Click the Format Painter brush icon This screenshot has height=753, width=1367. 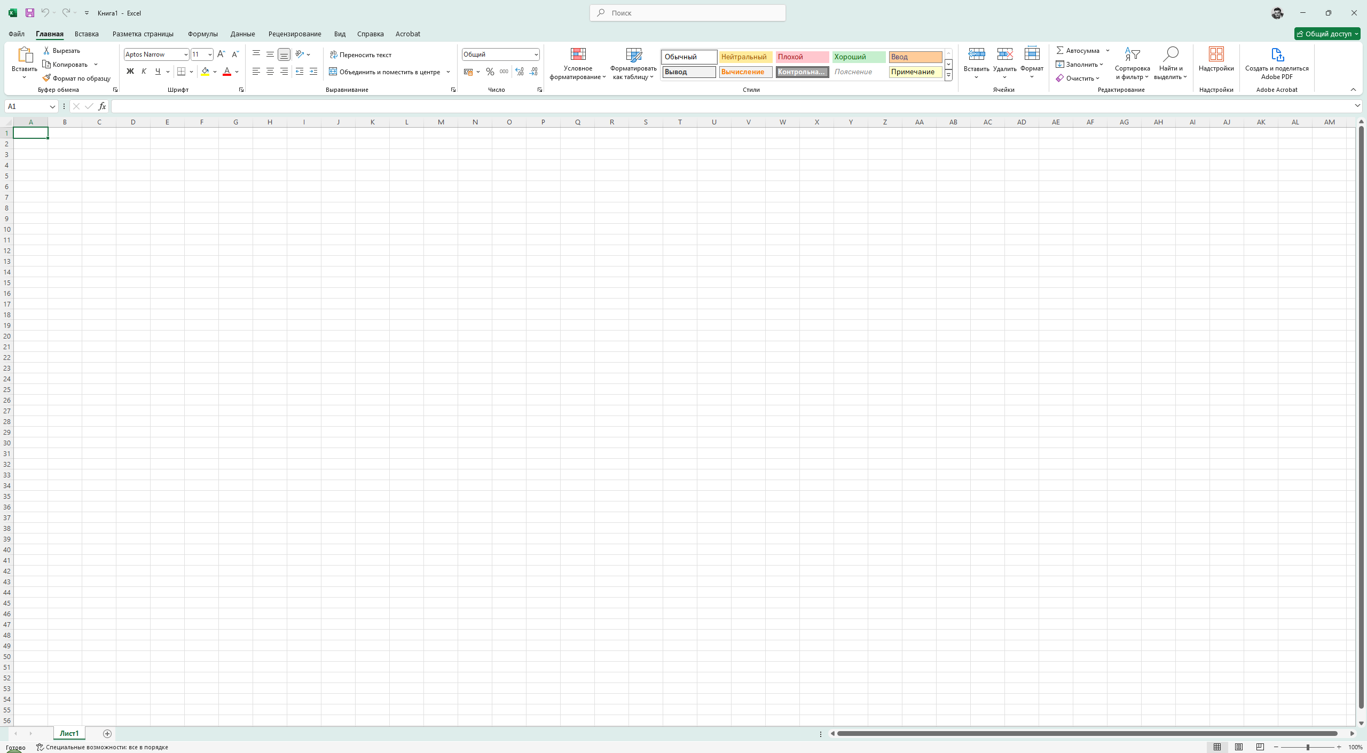click(46, 78)
